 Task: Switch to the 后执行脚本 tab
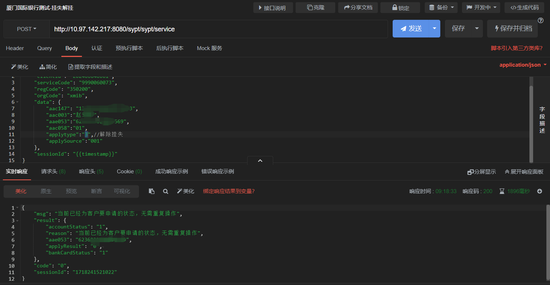170,48
